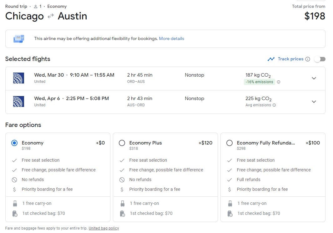Select Economy Fully Refundable radio button
The image size is (333, 233).
pyautogui.click(x=230, y=143)
